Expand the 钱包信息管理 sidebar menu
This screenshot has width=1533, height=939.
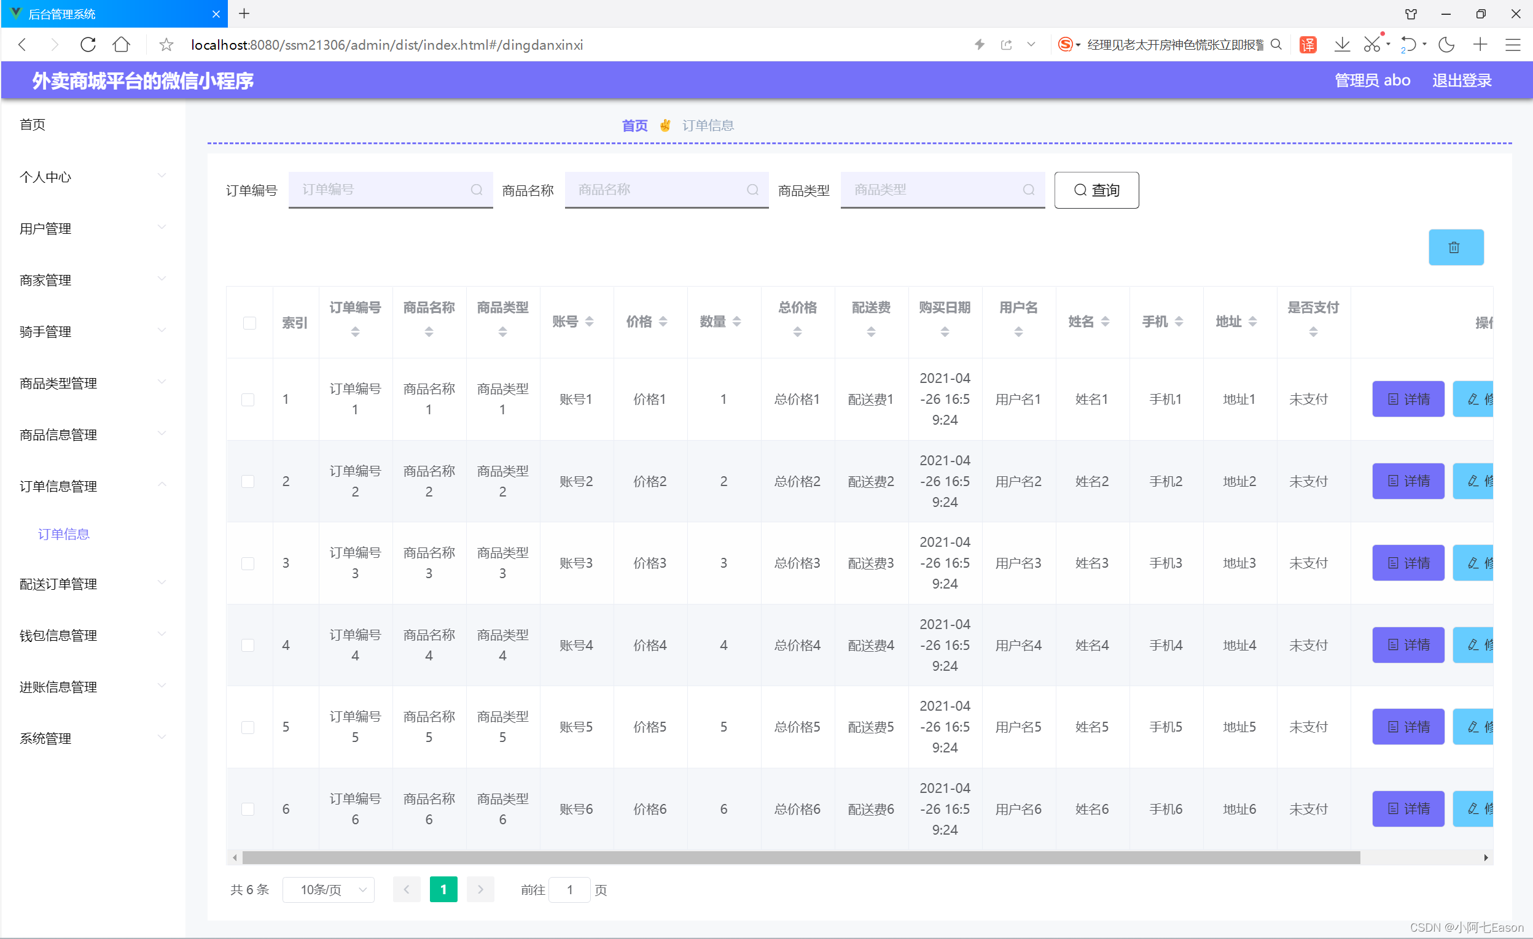pos(93,636)
